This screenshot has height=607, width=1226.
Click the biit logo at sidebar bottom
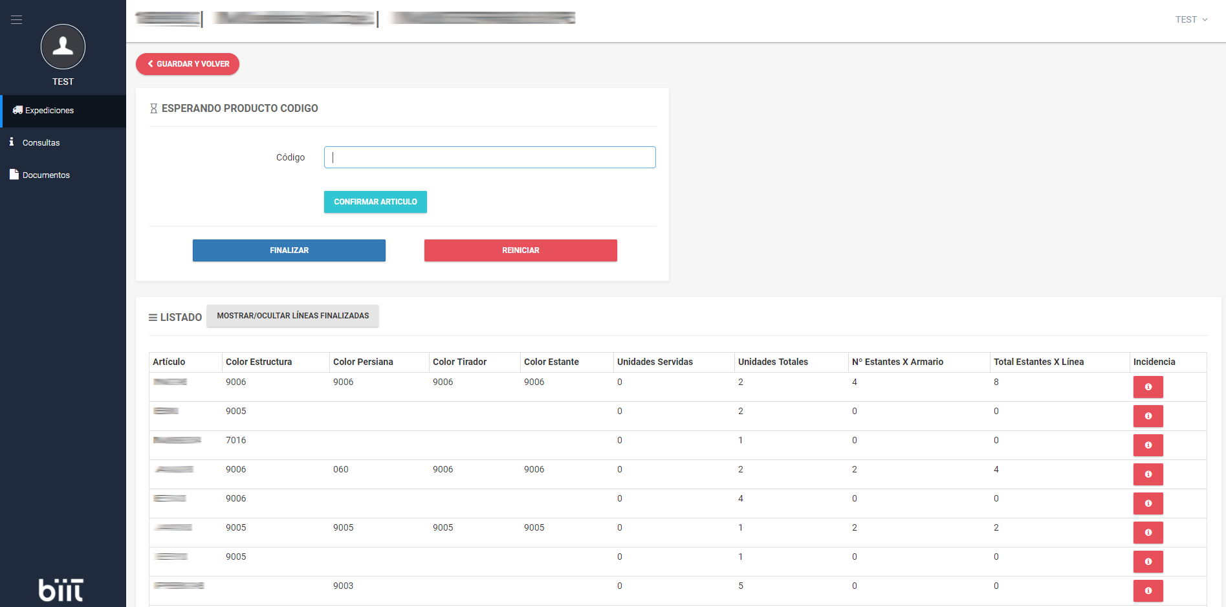point(61,590)
